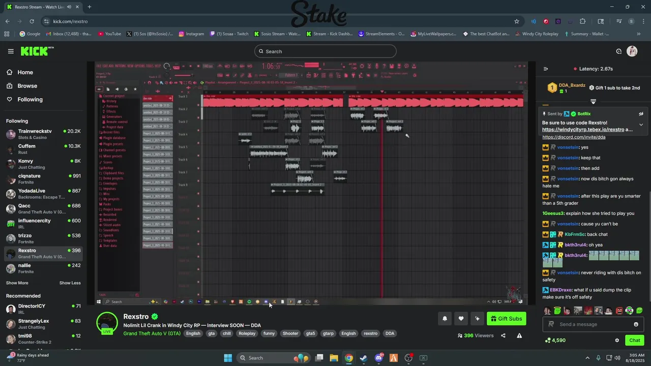Hide the pinned BotRix message

[641, 114]
